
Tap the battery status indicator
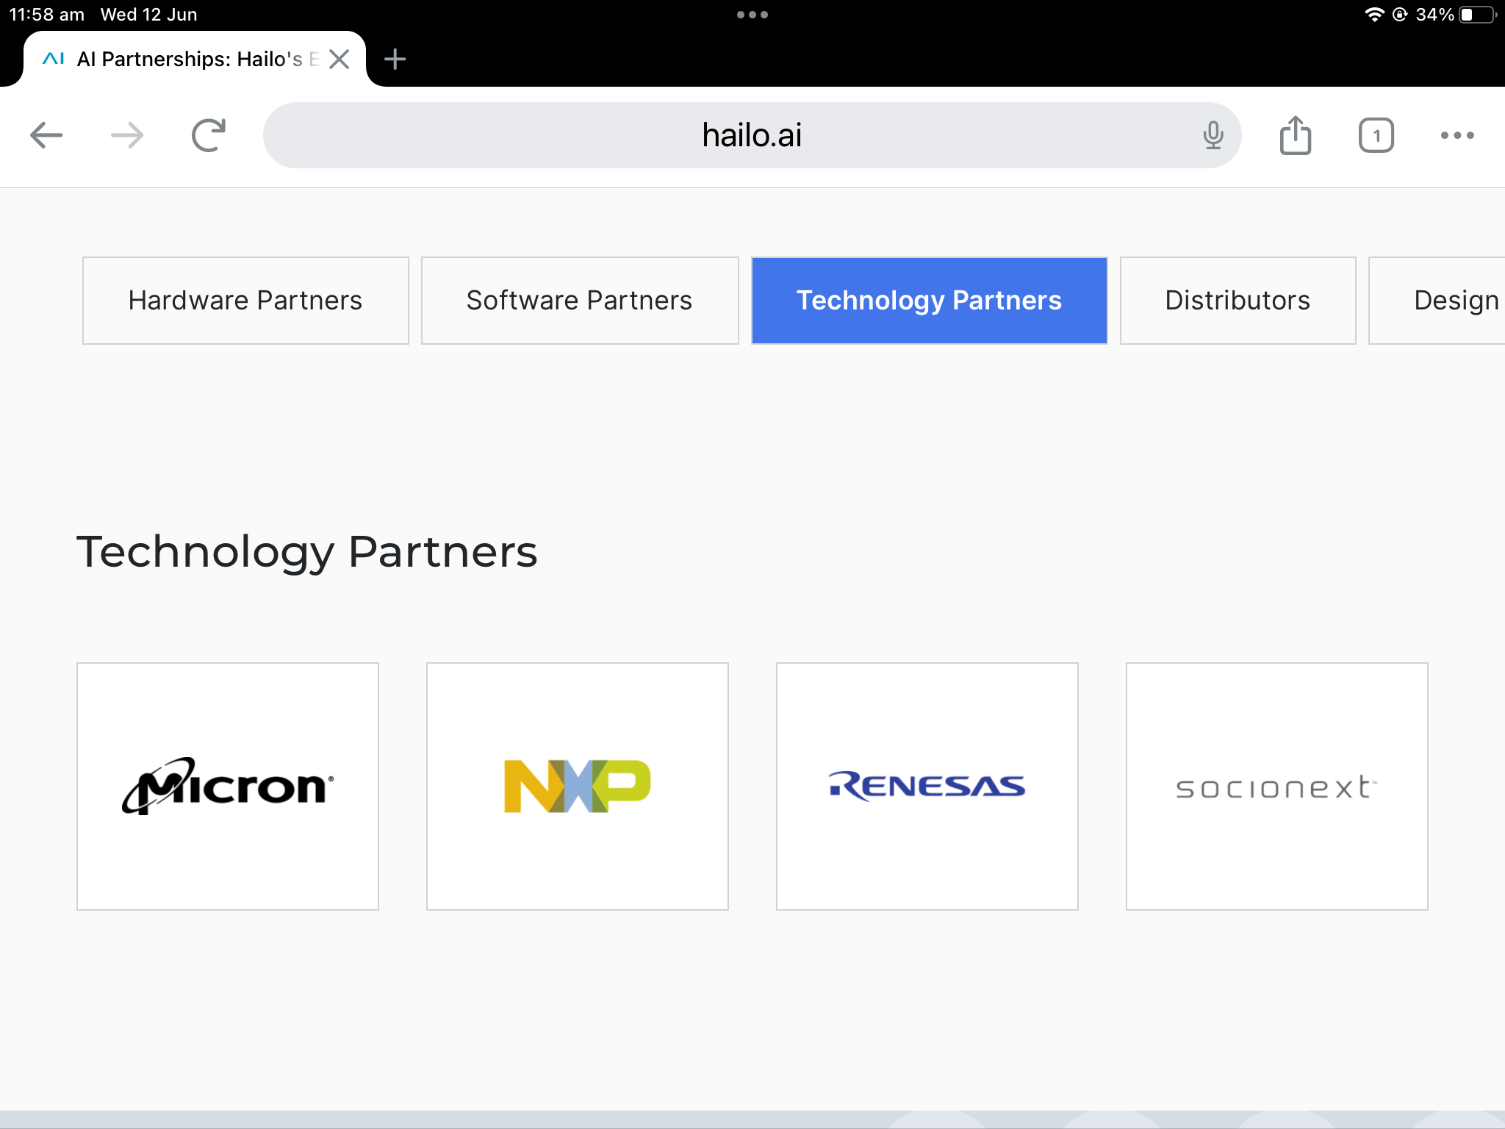(1478, 15)
